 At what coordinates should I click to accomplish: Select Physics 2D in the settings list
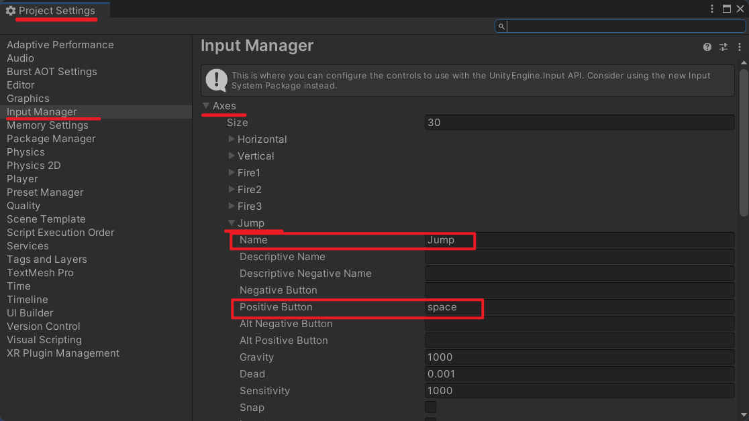(x=34, y=166)
